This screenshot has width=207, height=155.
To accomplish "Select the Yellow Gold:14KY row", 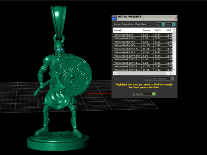I will 143,42.
